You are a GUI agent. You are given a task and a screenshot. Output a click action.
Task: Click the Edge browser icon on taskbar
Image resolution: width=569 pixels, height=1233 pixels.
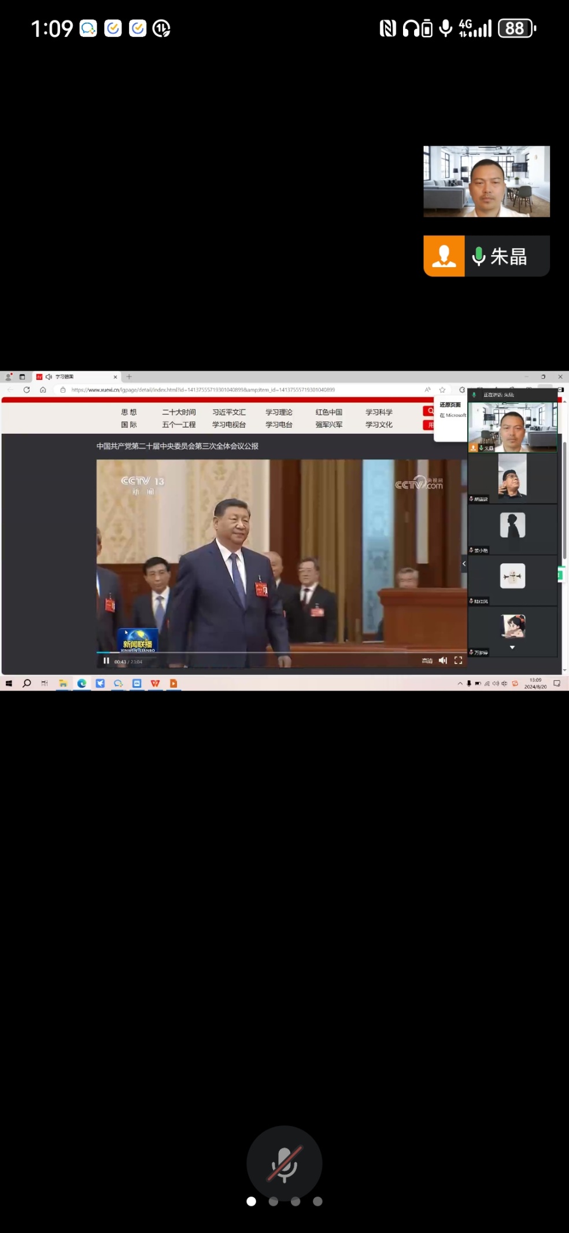tap(82, 684)
